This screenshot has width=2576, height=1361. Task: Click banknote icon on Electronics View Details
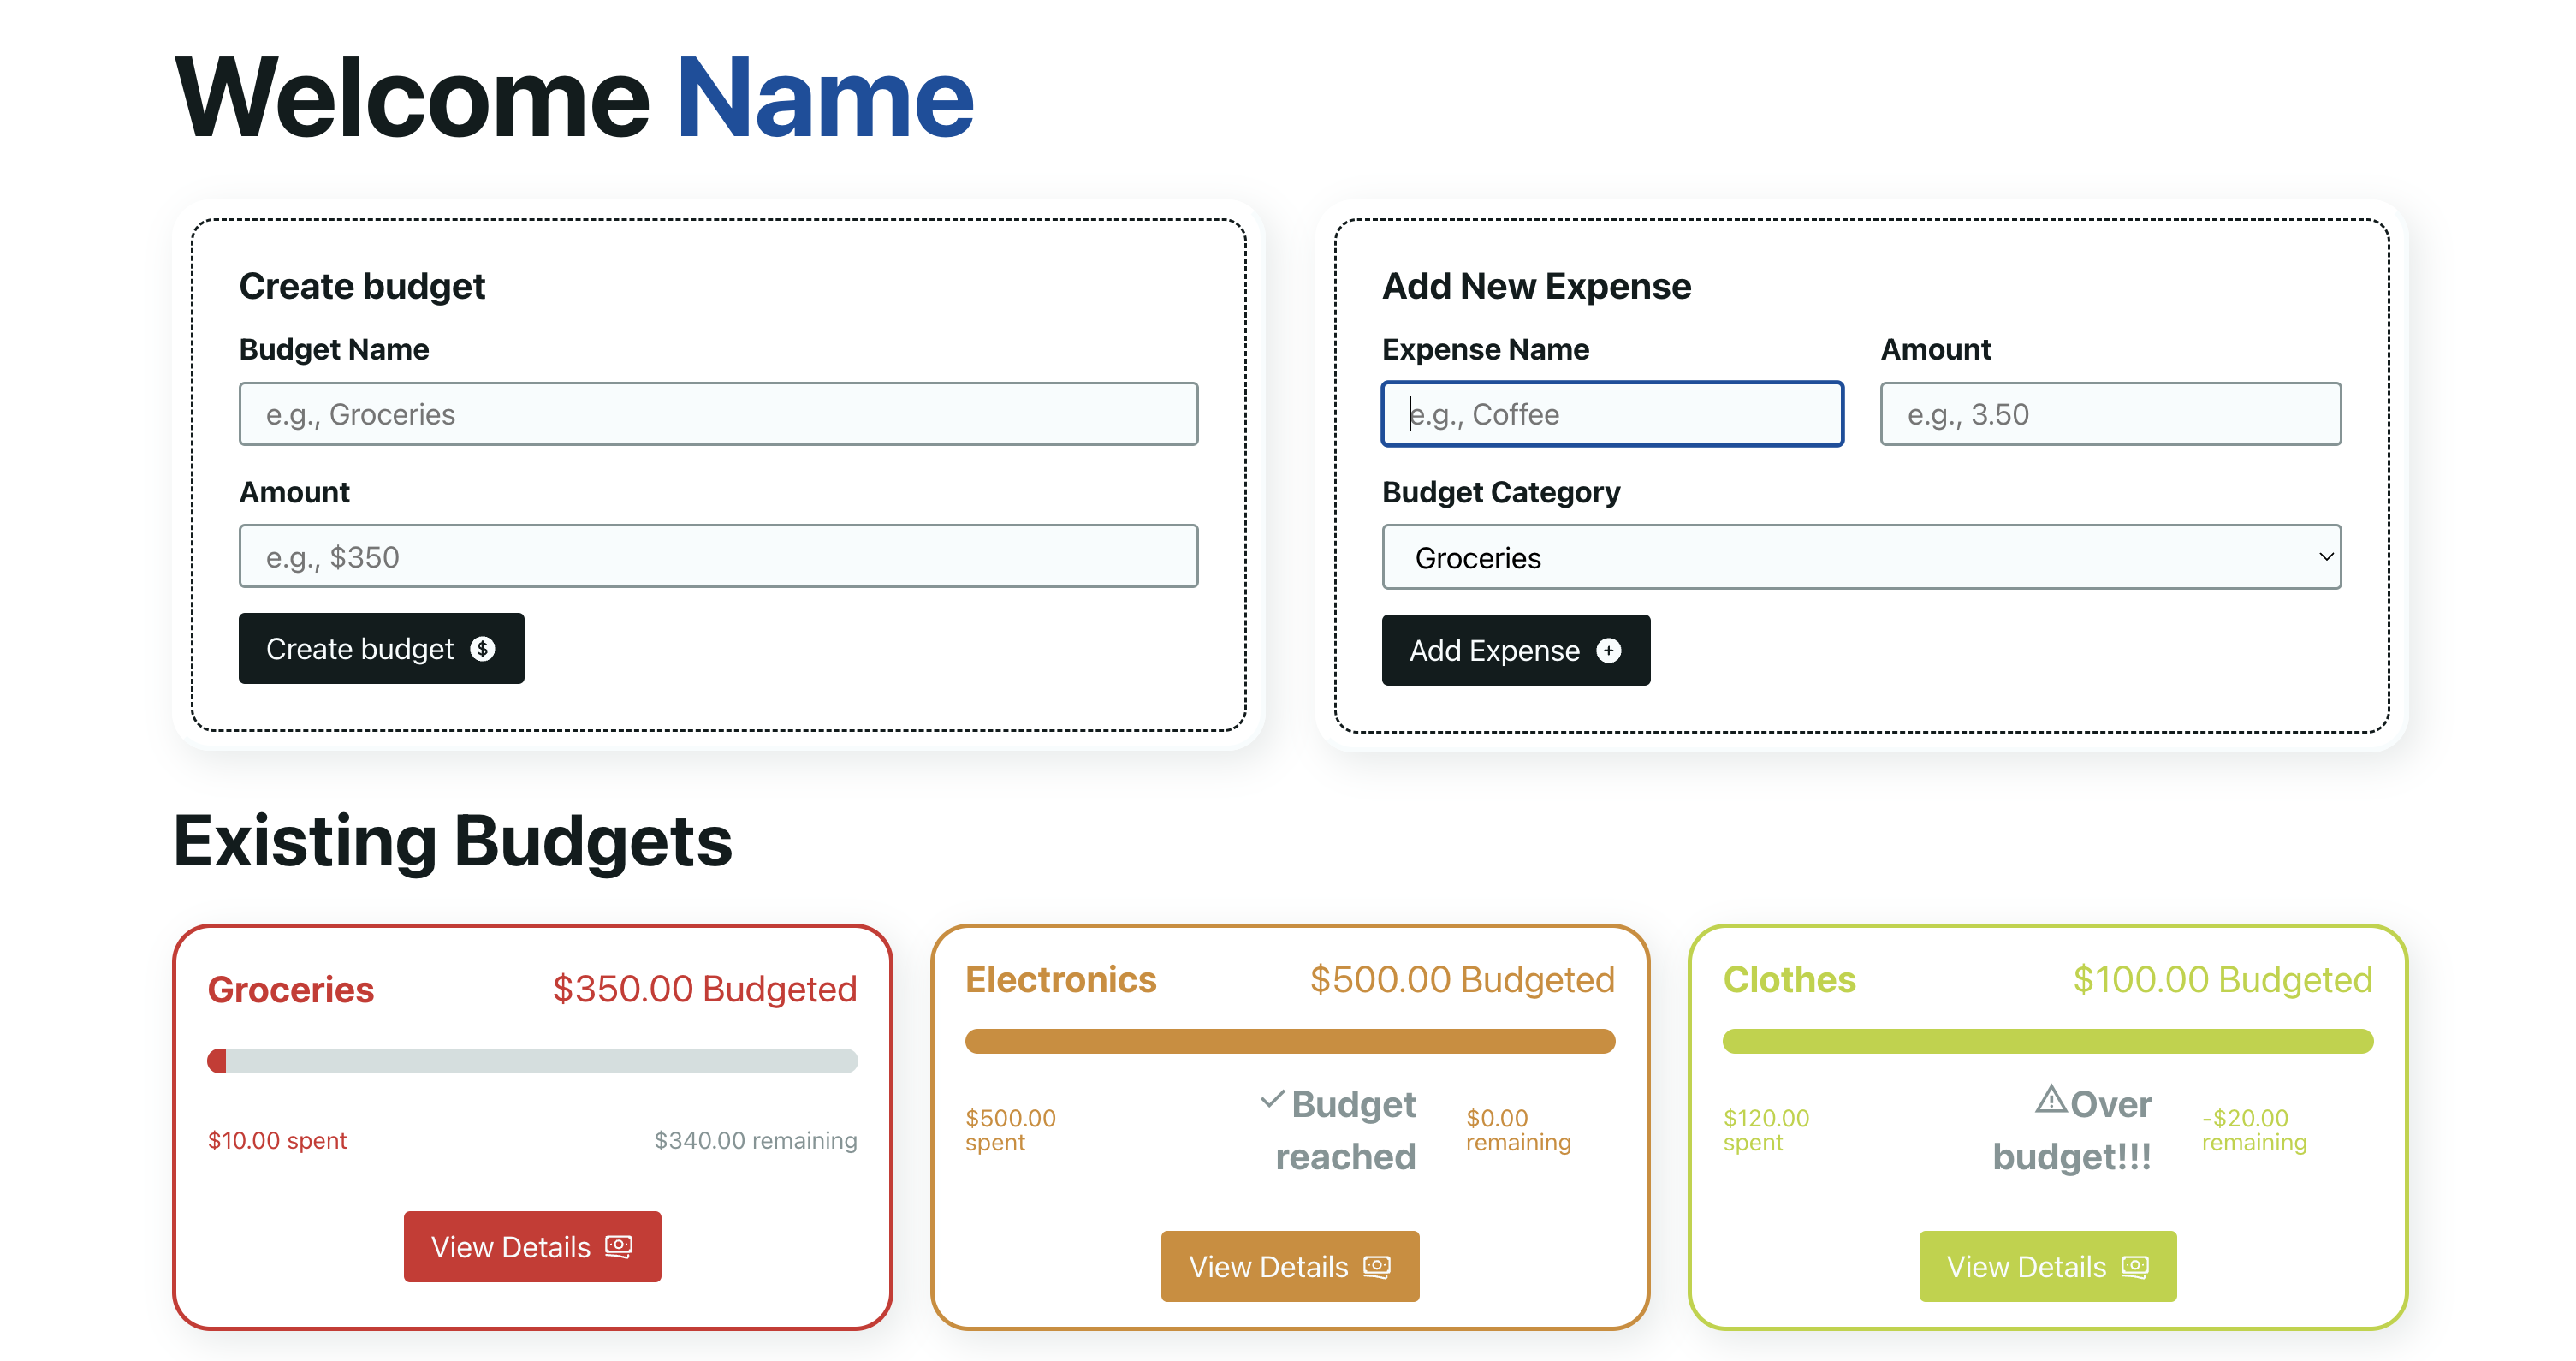click(x=1377, y=1266)
